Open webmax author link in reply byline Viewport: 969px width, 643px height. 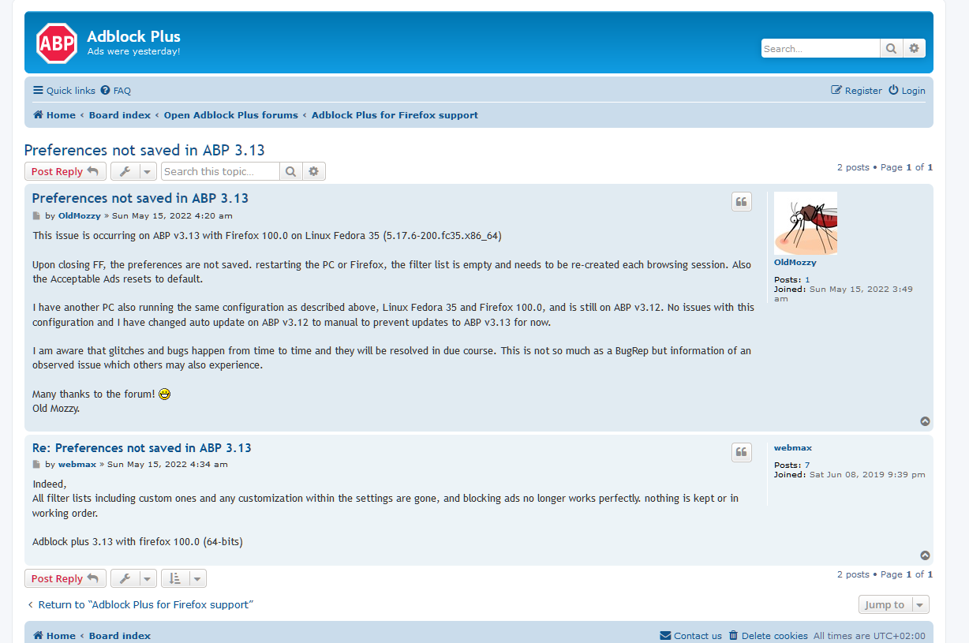[x=77, y=465]
